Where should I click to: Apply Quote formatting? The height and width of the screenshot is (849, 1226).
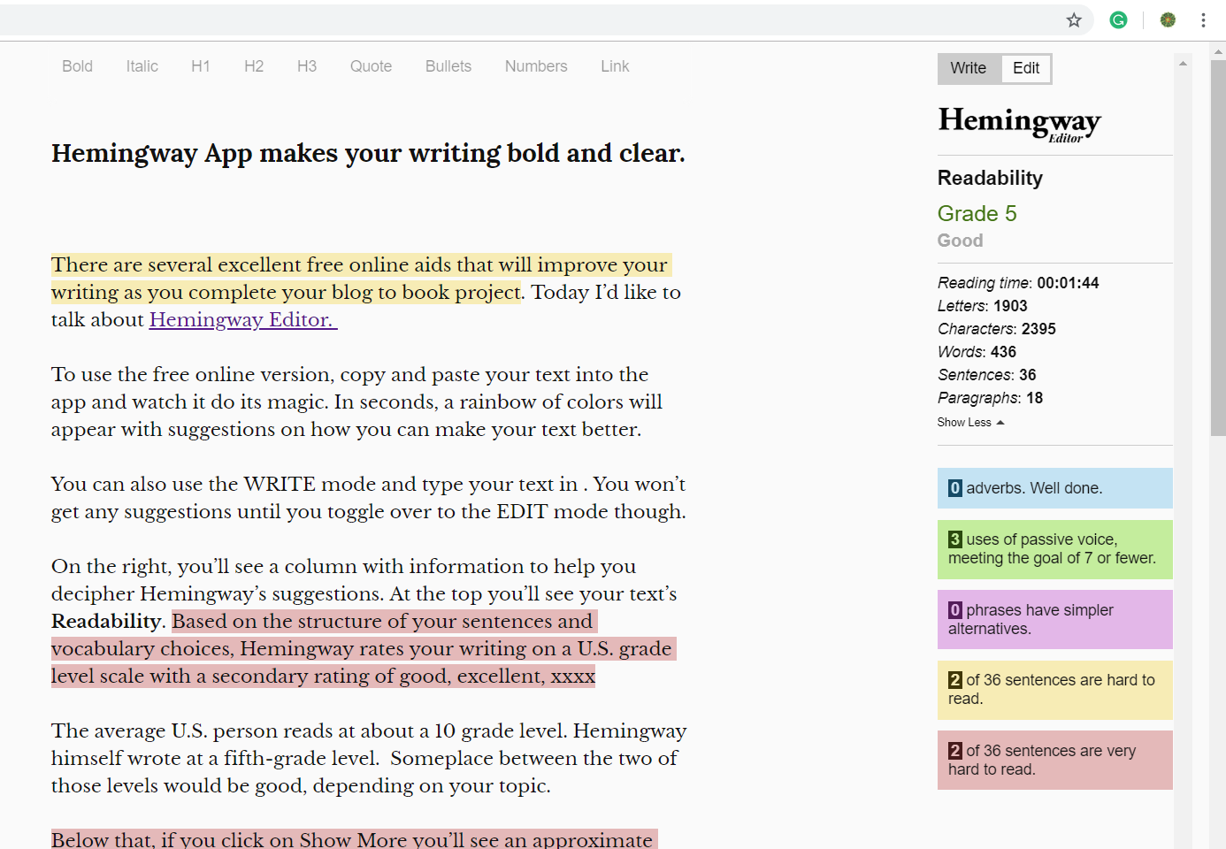coord(371,66)
